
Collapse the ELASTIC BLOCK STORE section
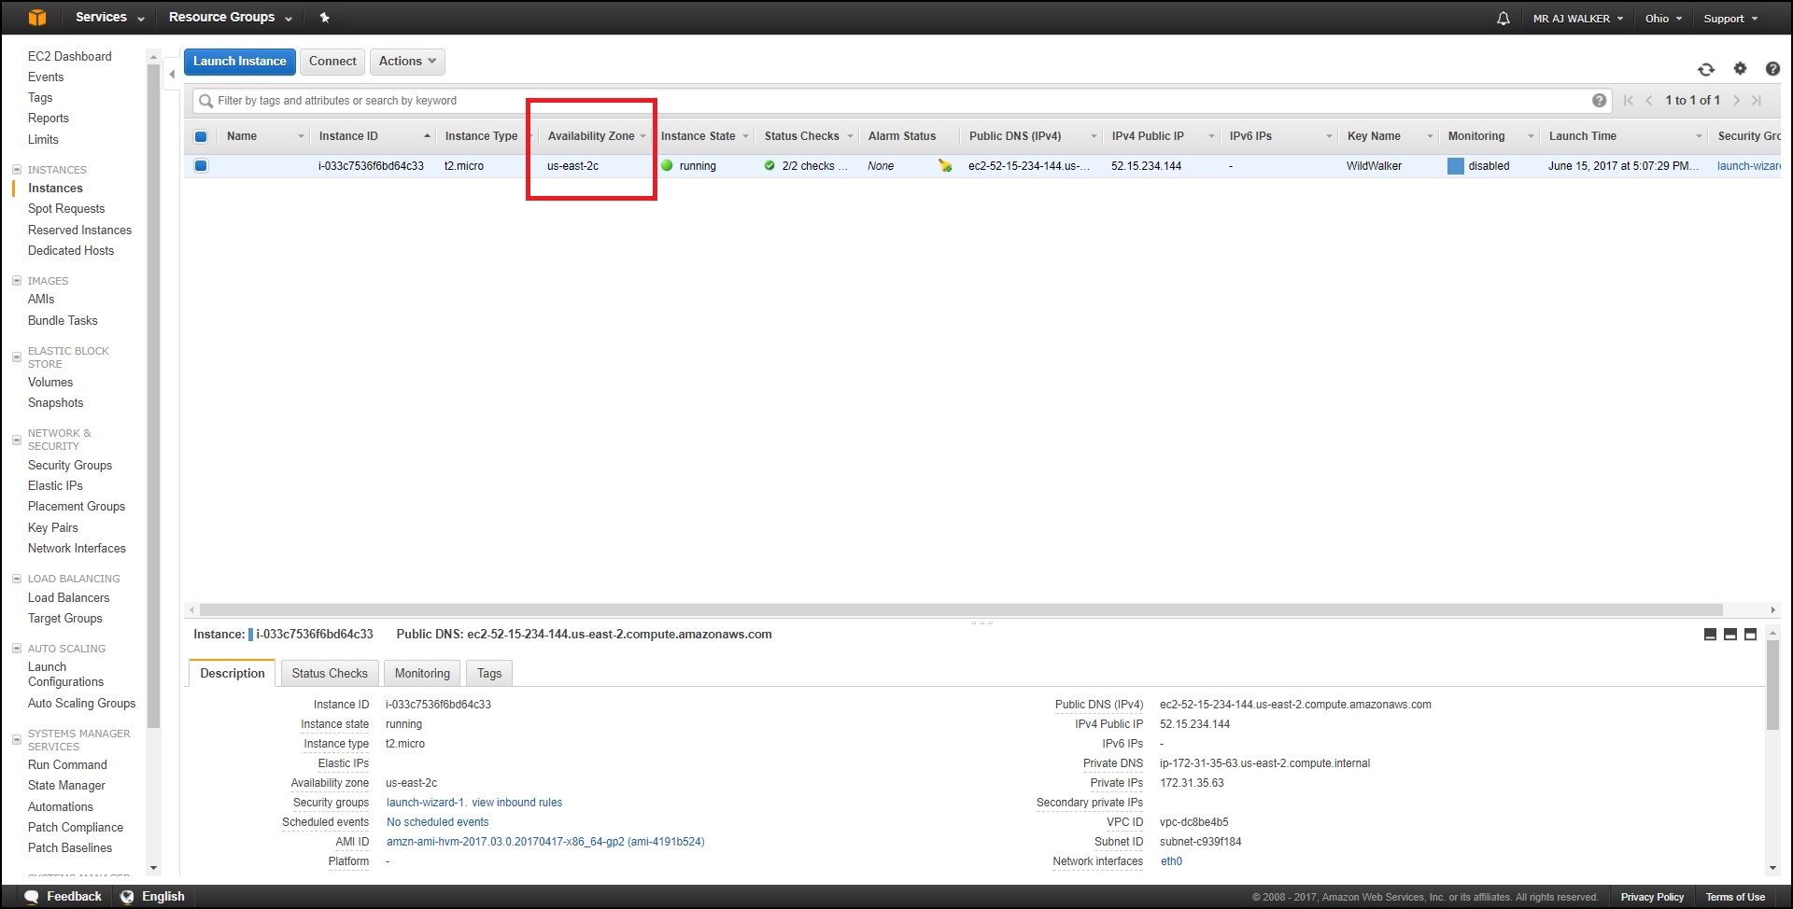[17, 357]
